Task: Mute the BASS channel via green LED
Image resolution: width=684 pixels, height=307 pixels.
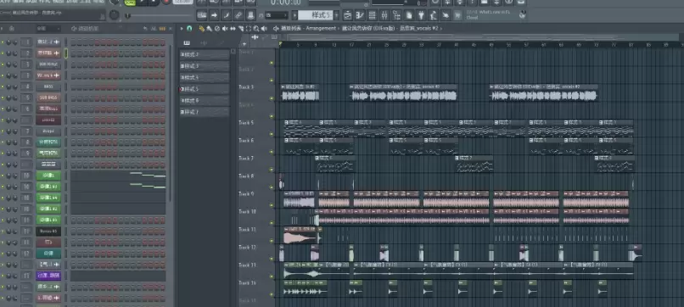Action: pyautogui.click(x=3, y=87)
